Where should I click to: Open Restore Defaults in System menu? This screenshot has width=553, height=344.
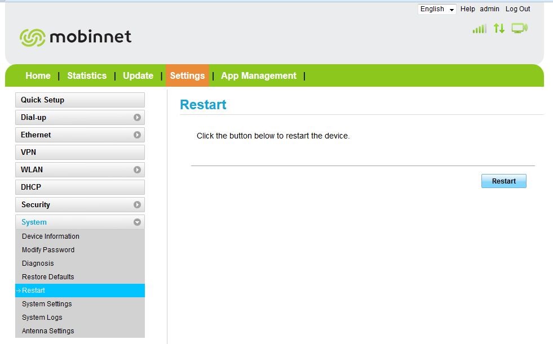(x=48, y=277)
